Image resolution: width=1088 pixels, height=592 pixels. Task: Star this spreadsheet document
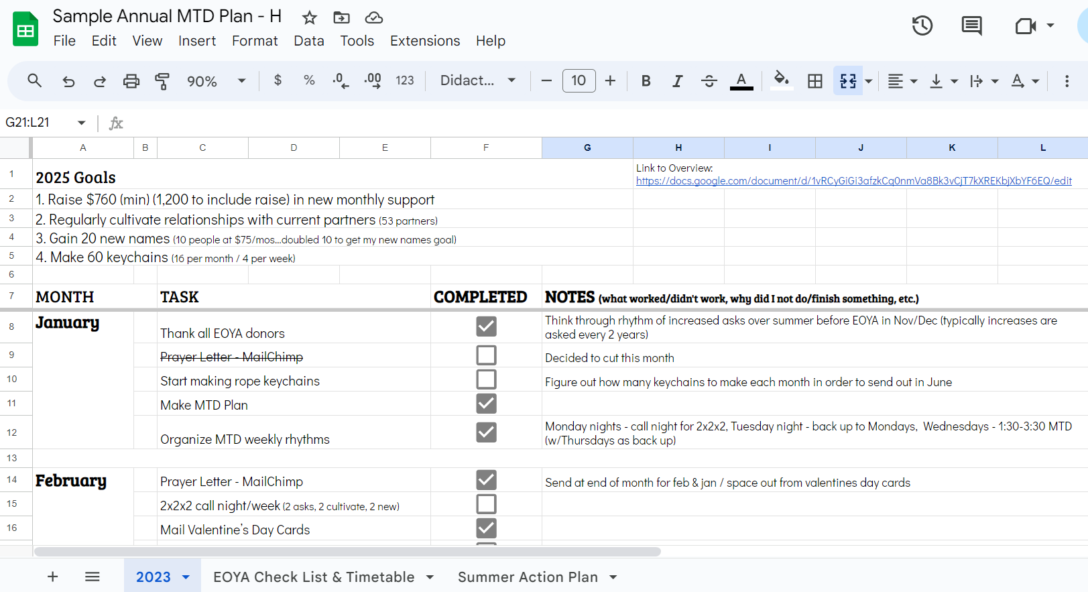point(309,17)
